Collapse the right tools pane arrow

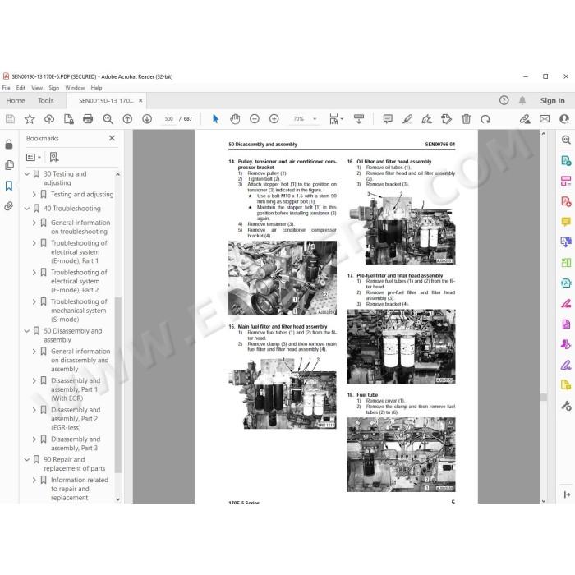[567, 494]
